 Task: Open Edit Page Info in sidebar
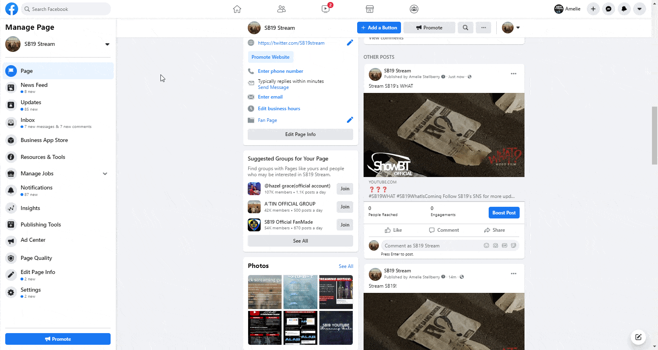point(58,275)
